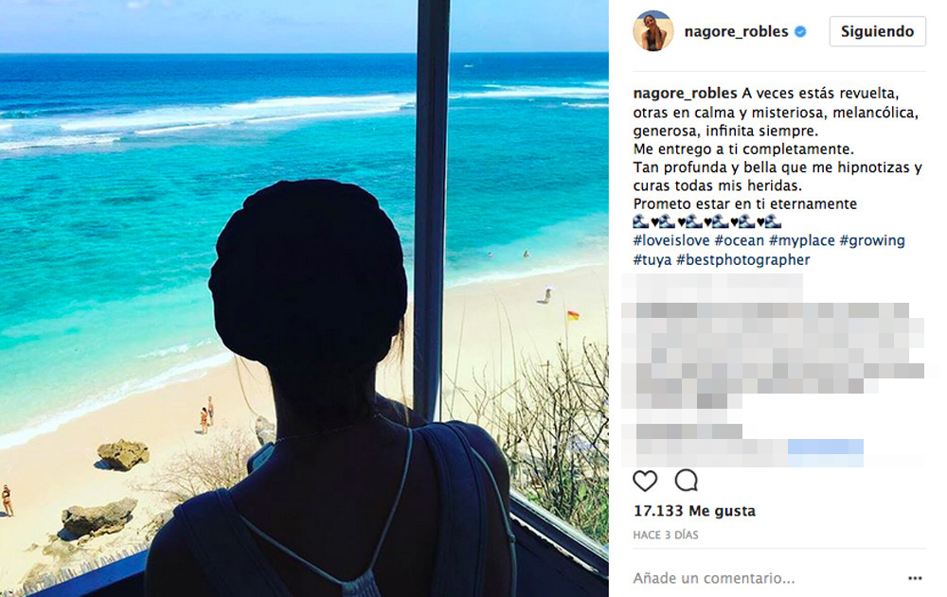Click the blue verified badge
Image resolution: width=947 pixels, height=597 pixels.
[x=800, y=32]
